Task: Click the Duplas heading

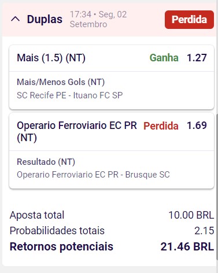Action: coord(45,19)
